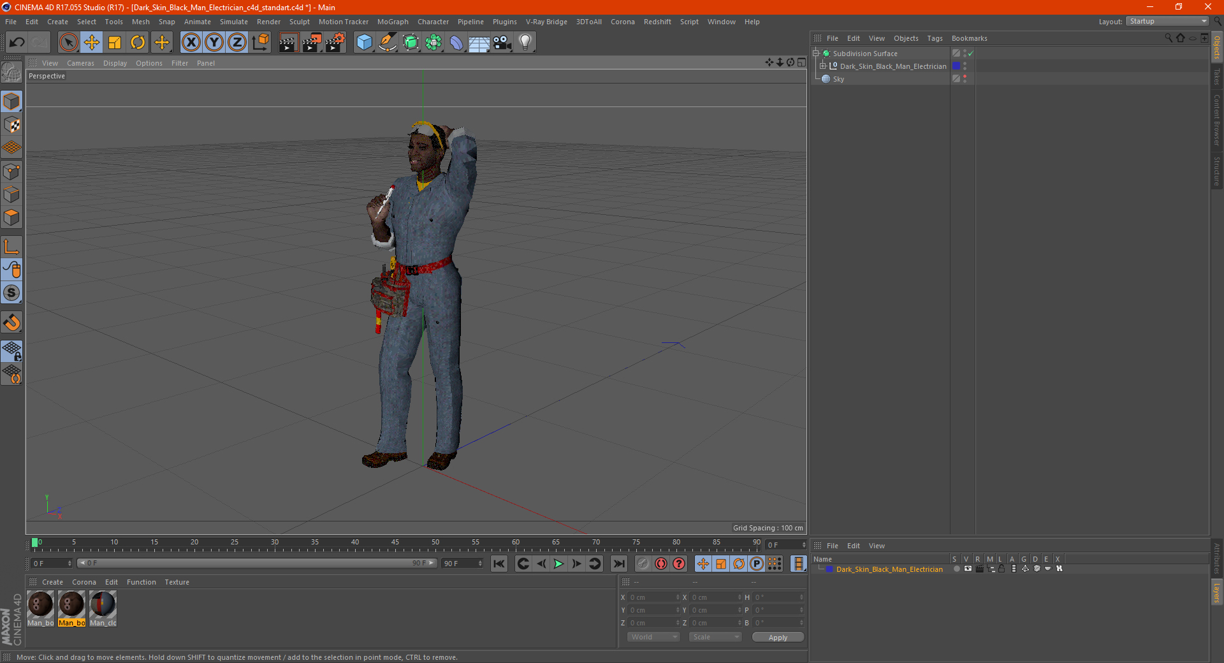This screenshot has width=1224, height=663.
Task: Toggle Viewport Solo S icon
Action: pos(11,293)
